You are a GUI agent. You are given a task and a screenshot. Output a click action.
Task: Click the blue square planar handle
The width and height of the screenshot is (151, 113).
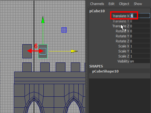click(x=64, y=30)
